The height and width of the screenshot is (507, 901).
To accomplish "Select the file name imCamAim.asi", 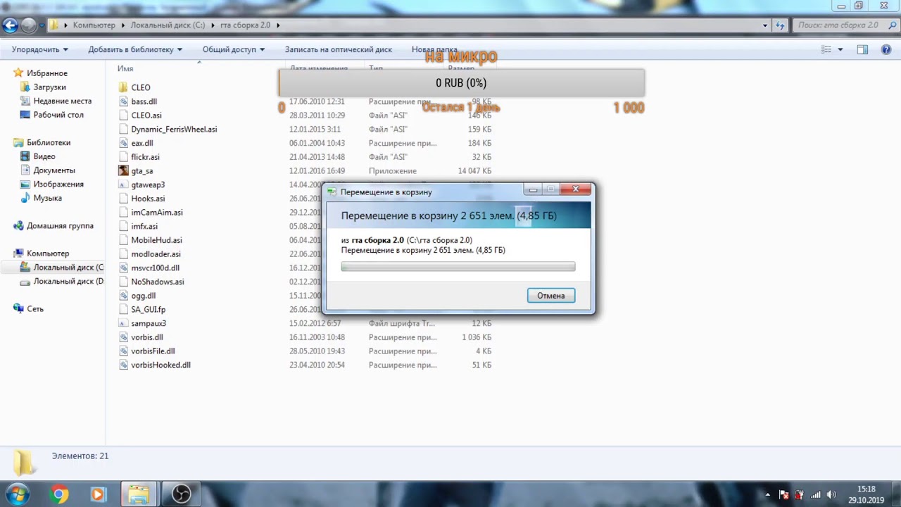I will pyautogui.click(x=157, y=213).
